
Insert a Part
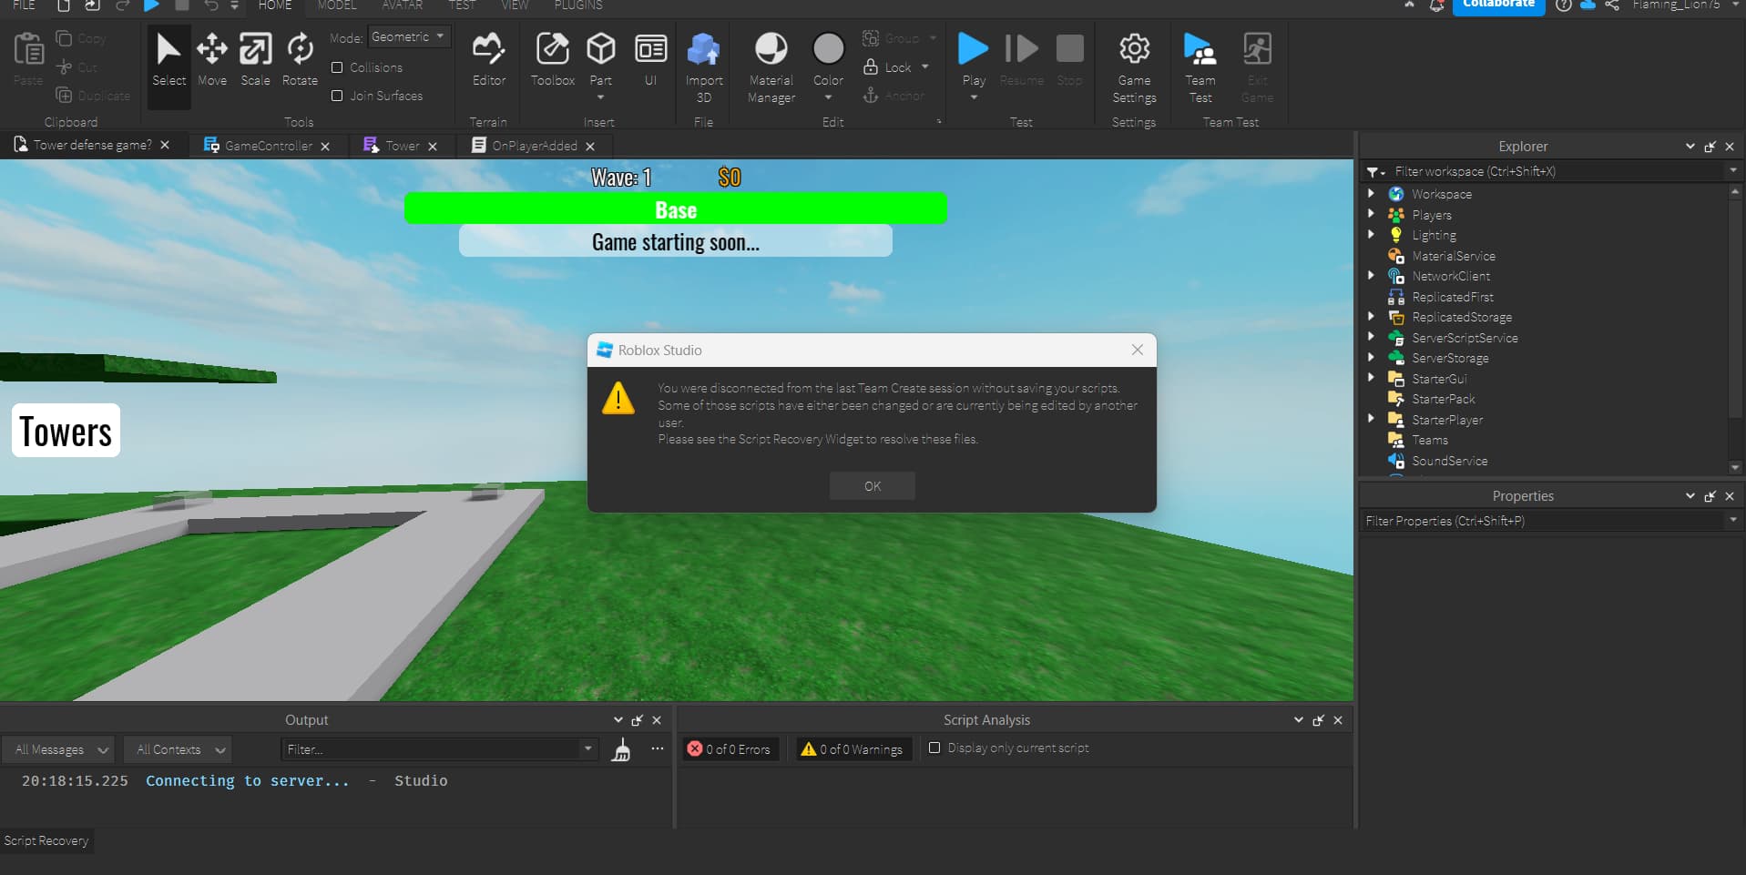coord(601,56)
